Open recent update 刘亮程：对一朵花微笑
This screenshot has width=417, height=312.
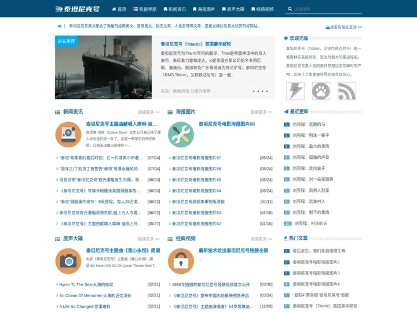click(313, 179)
